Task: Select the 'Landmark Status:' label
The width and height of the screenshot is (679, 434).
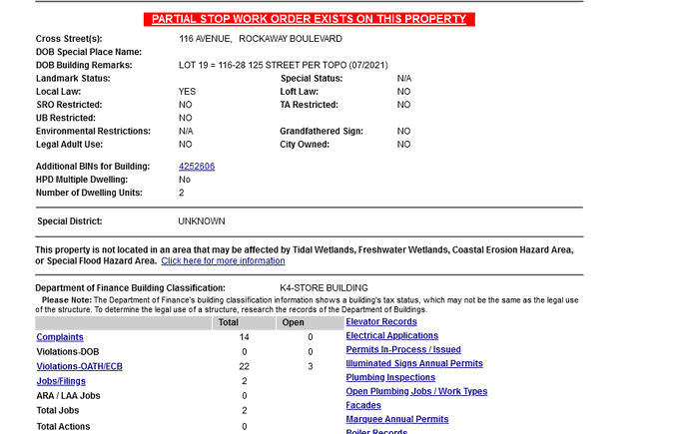Action: pyautogui.click(x=73, y=78)
